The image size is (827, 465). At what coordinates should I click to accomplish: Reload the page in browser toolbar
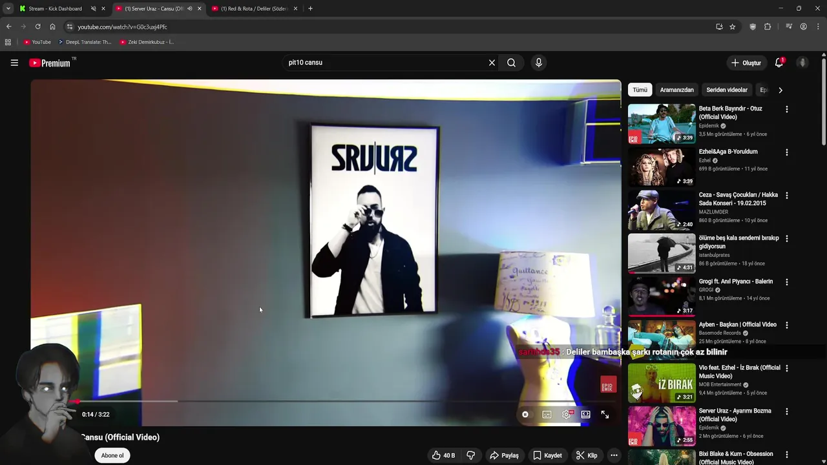tap(37, 26)
